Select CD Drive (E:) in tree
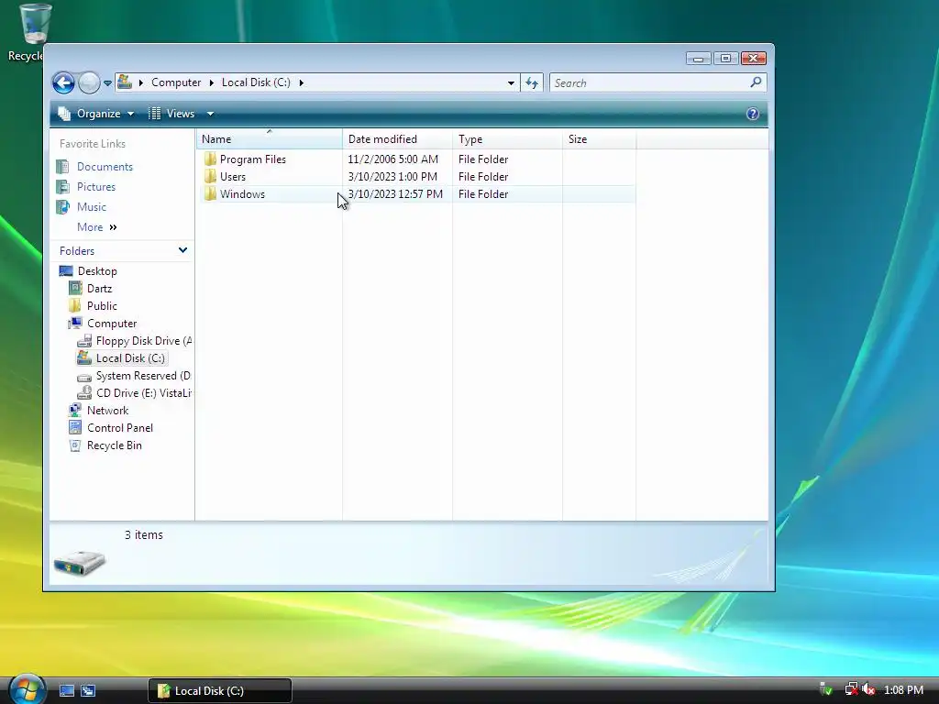The height and width of the screenshot is (704, 939). [x=144, y=392]
